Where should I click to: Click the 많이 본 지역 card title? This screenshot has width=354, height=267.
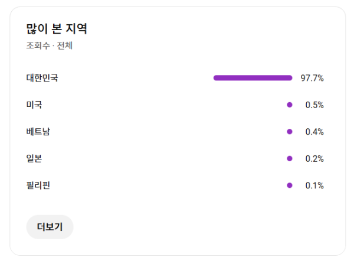57,29
